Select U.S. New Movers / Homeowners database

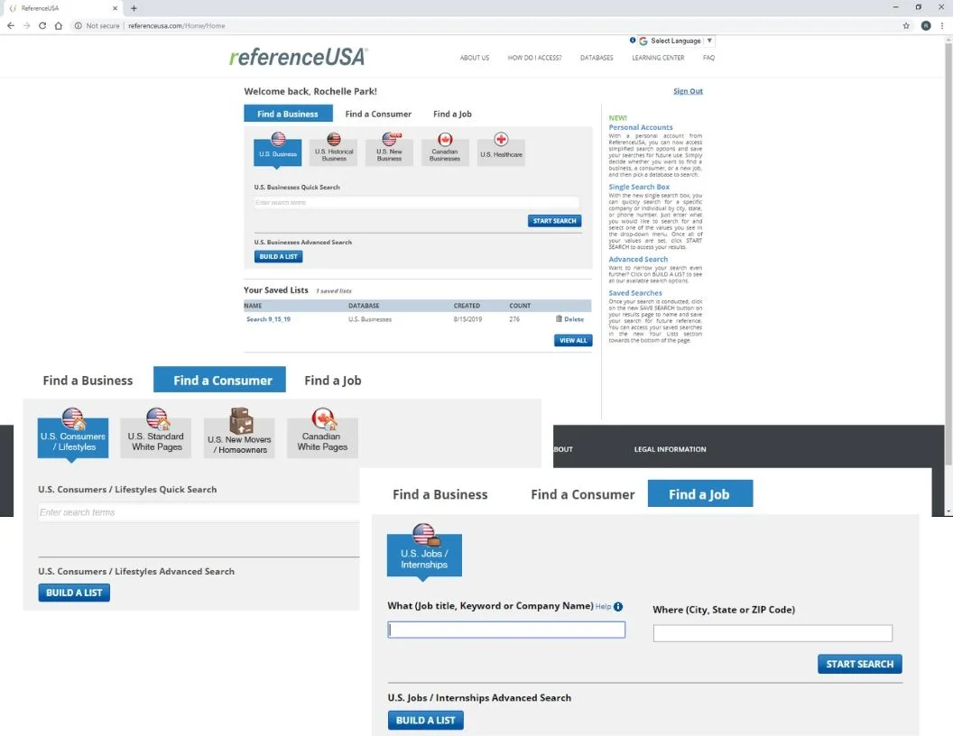click(239, 434)
